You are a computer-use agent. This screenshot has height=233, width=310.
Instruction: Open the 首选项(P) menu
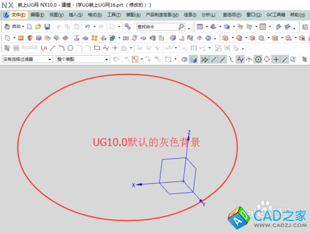(x=232, y=15)
